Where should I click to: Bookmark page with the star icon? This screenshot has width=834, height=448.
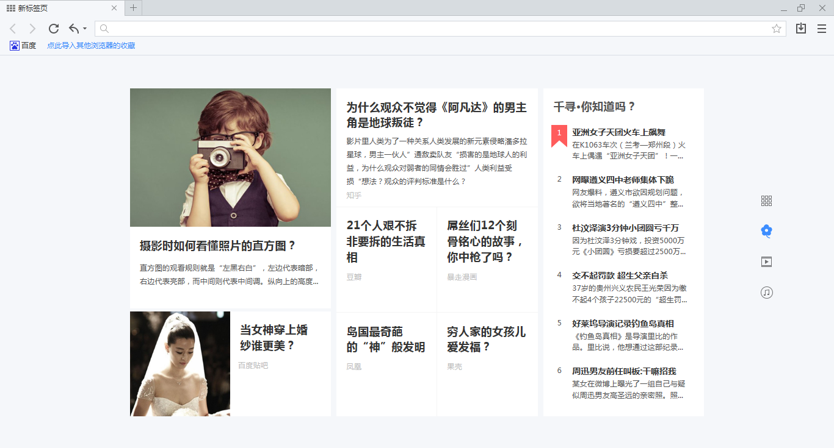[x=777, y=29]
